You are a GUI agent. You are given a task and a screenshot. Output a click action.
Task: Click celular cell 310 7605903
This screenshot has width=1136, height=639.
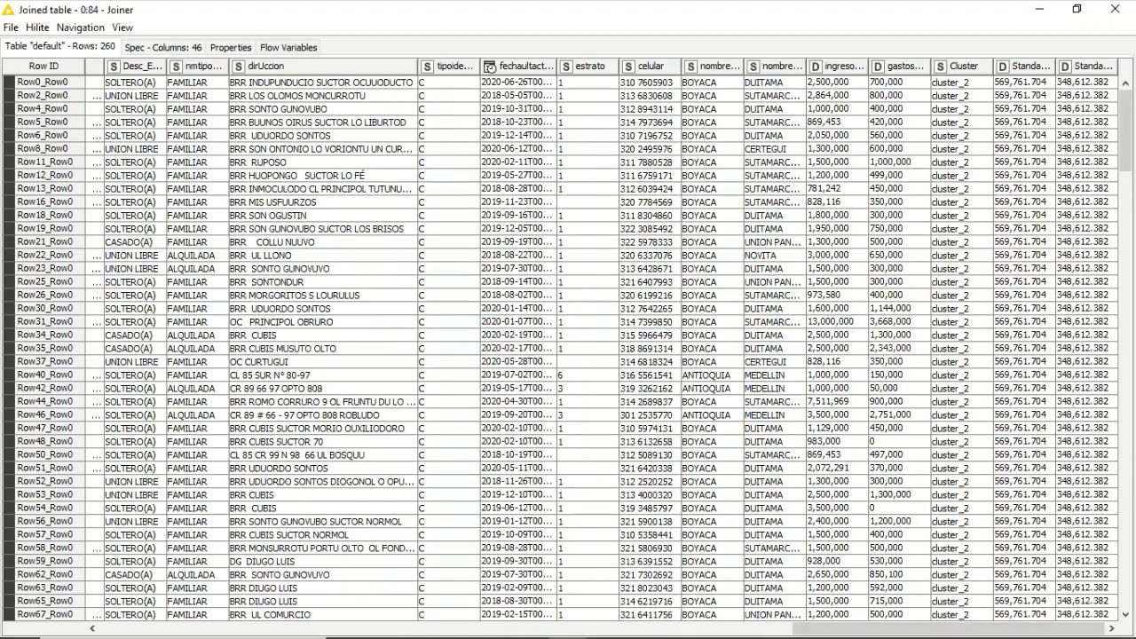click(x=649, y=83)
